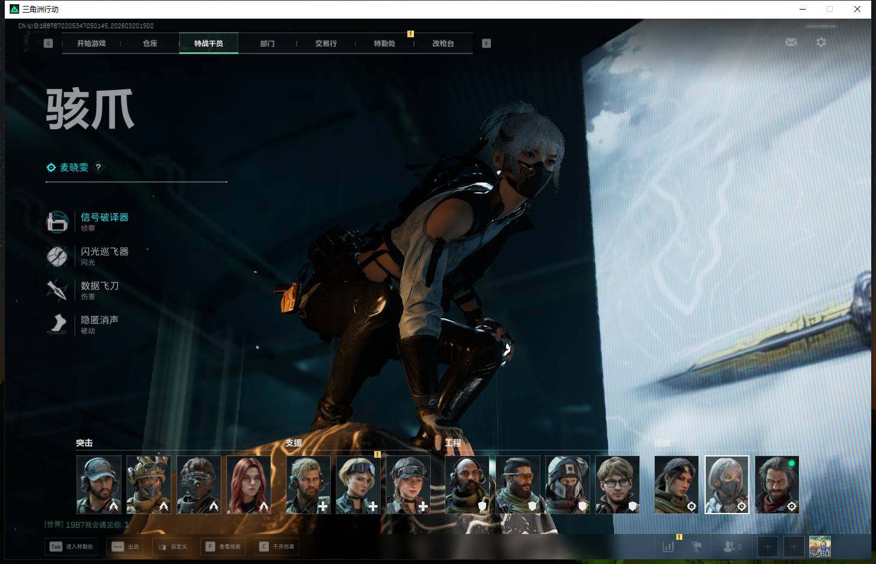Pick the capped bearded assault operator

point(99,484)
